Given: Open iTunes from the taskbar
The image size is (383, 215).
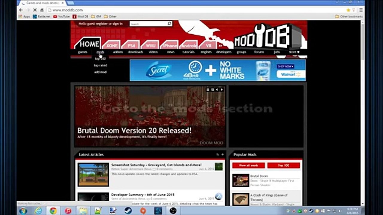Looking at the screenshot, I should point(68,211).
